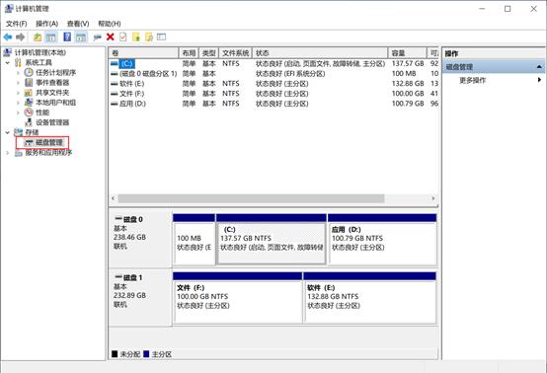Collapse the 磁盘管理 actions section arrow

point(539,66)
